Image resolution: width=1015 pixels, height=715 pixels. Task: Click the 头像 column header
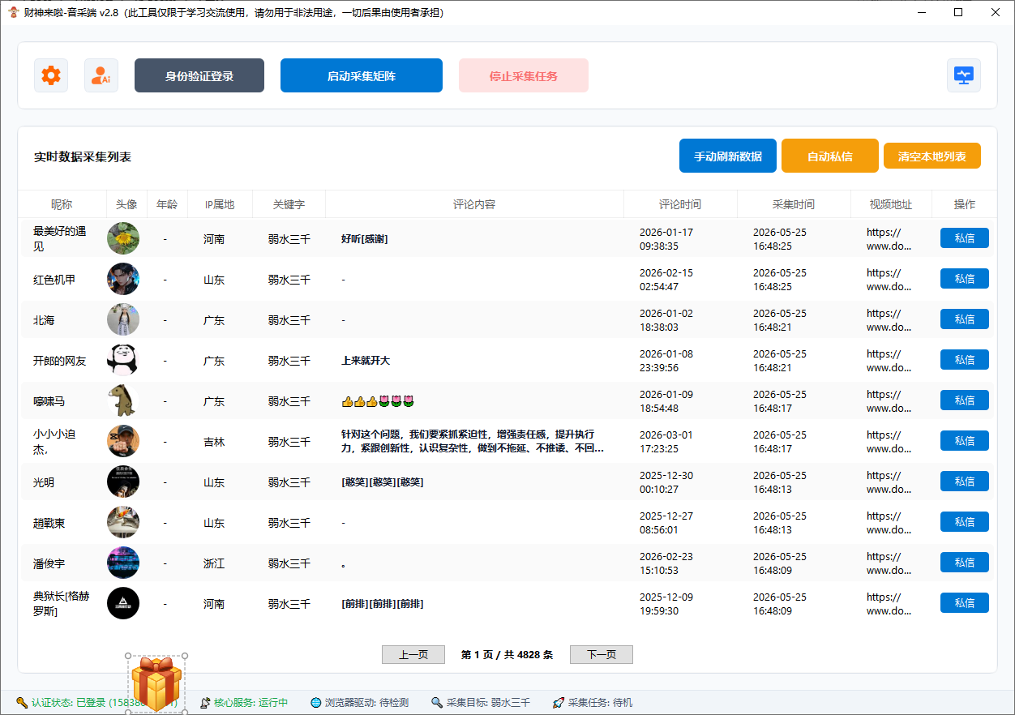126,204
